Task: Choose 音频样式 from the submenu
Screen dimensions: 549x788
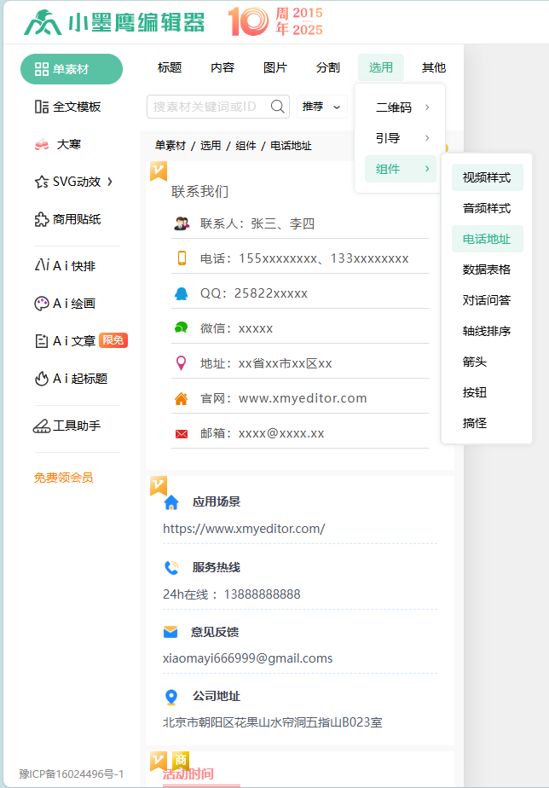Action: (487, 208)
